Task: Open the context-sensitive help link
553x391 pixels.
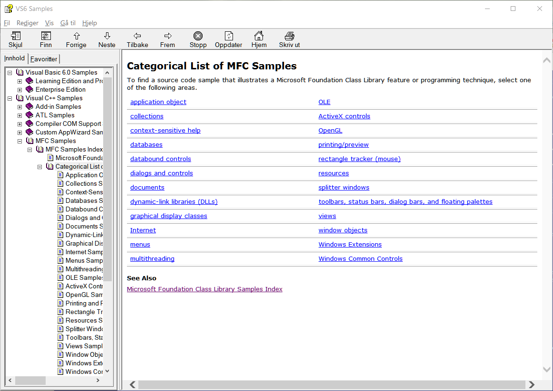Action: (165, 130)
